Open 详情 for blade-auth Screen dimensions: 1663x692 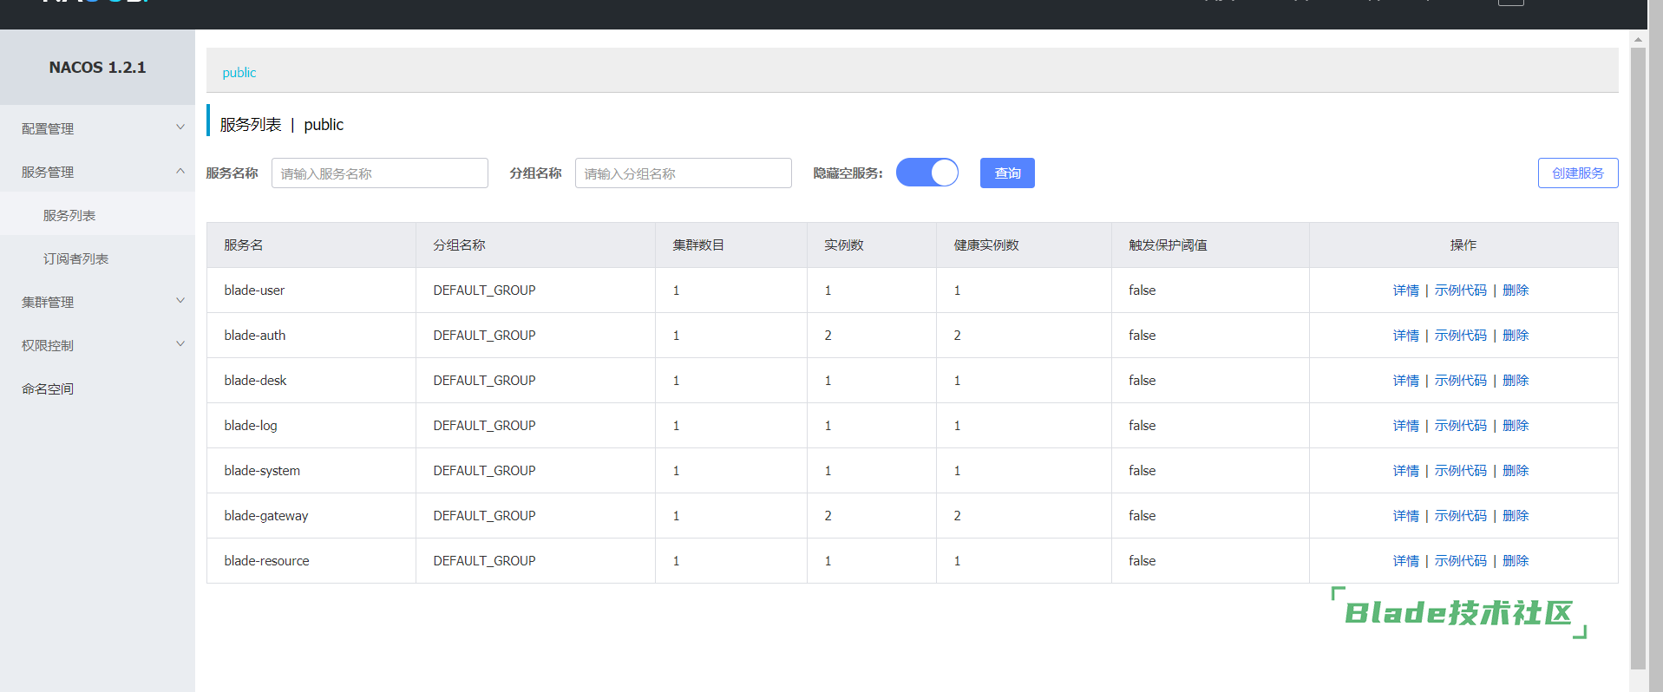pos(1406,336)
